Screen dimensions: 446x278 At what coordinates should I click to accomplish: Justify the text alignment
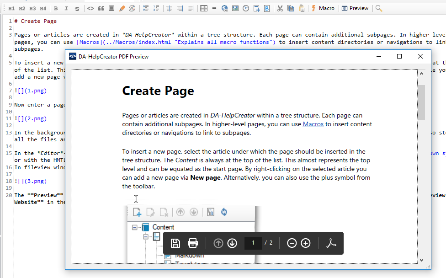[x=191, y=9]
